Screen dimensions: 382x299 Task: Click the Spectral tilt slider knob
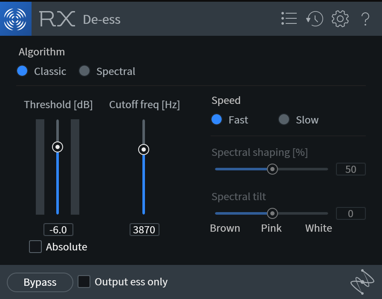(272, 213)
